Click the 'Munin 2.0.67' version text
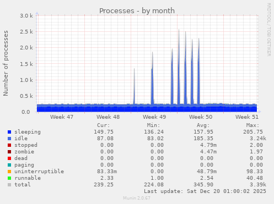The image size is (274, 204). tap(137, 198)
